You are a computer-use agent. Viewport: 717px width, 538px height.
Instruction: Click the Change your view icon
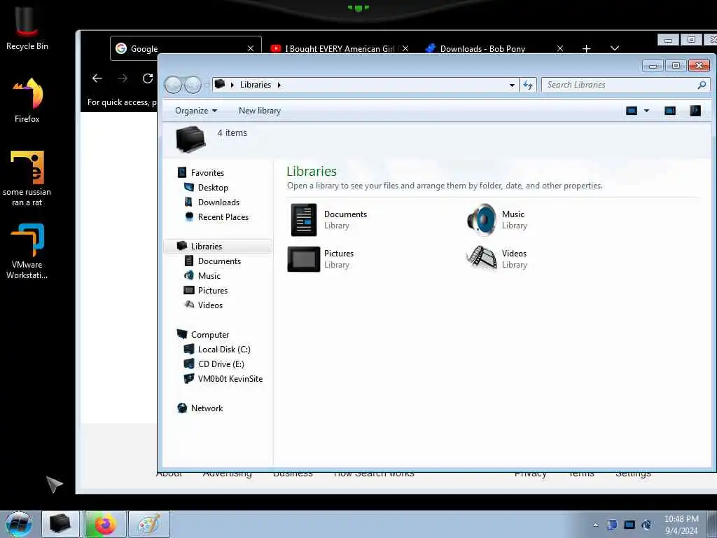[x=632, y=111]
